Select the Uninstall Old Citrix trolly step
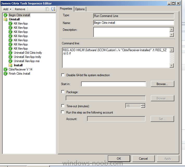The width and height of the screenshot is (185, 167). (28, 53)
